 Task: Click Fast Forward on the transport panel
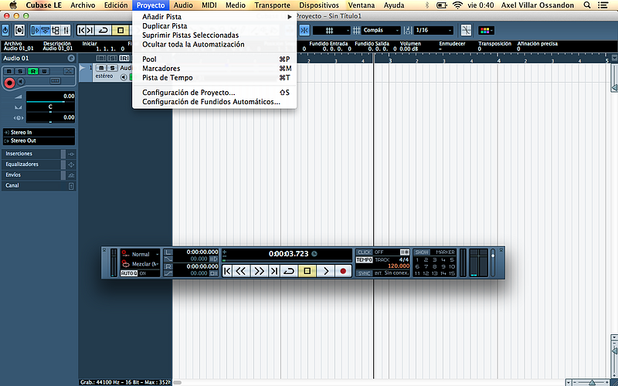(259, 271)
